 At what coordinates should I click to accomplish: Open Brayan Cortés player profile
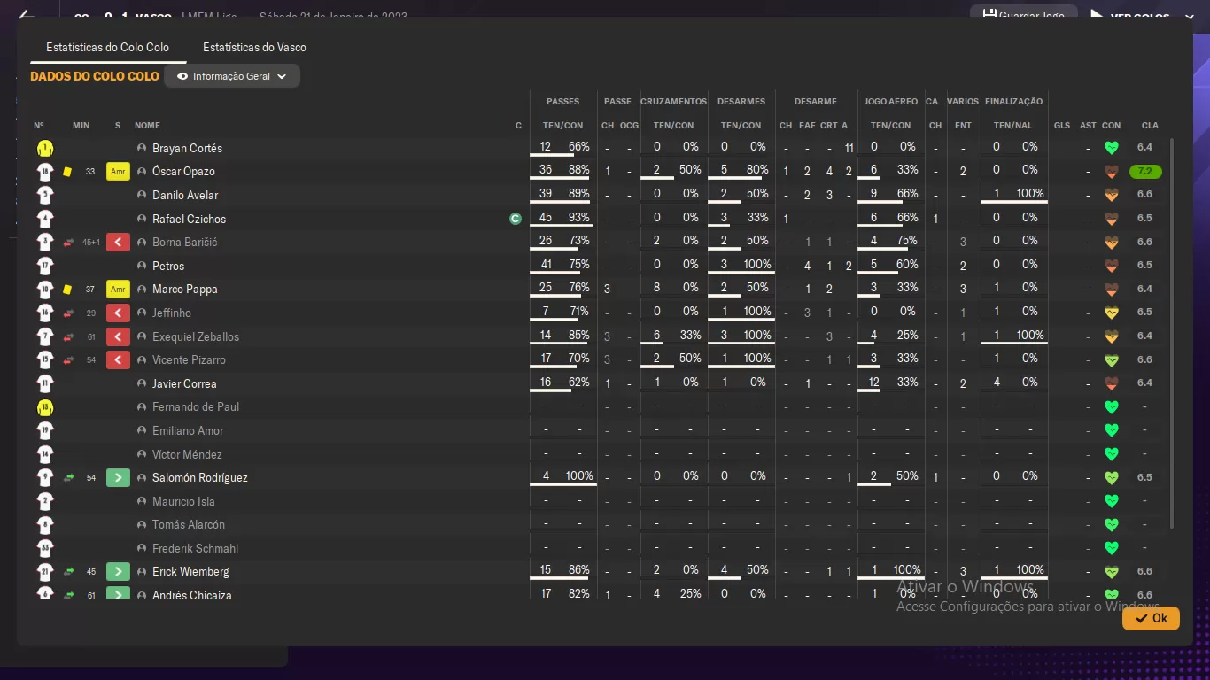point(187,148)
